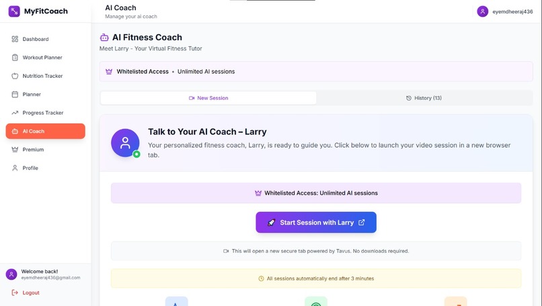Click the robot icon beside AI Fitness Coach heading
The height and width of the screenshot is (306, 542).
click(x=104, y=38)
